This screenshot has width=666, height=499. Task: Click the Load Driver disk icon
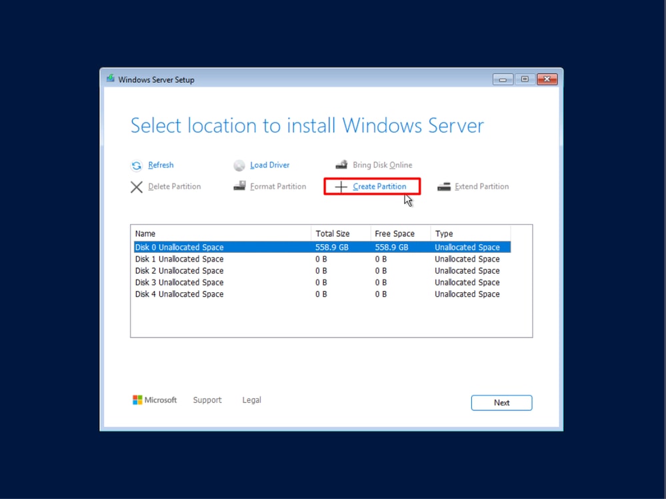tap(239, 165)
